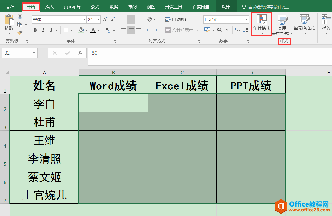Click the Paste clipboard icon
Image resolution: width=332 pixels, height=216 pixels.
pos(9,20)
